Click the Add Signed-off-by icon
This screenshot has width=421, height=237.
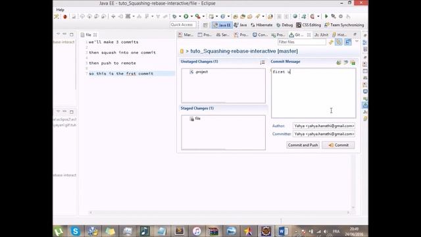[346, 62]
